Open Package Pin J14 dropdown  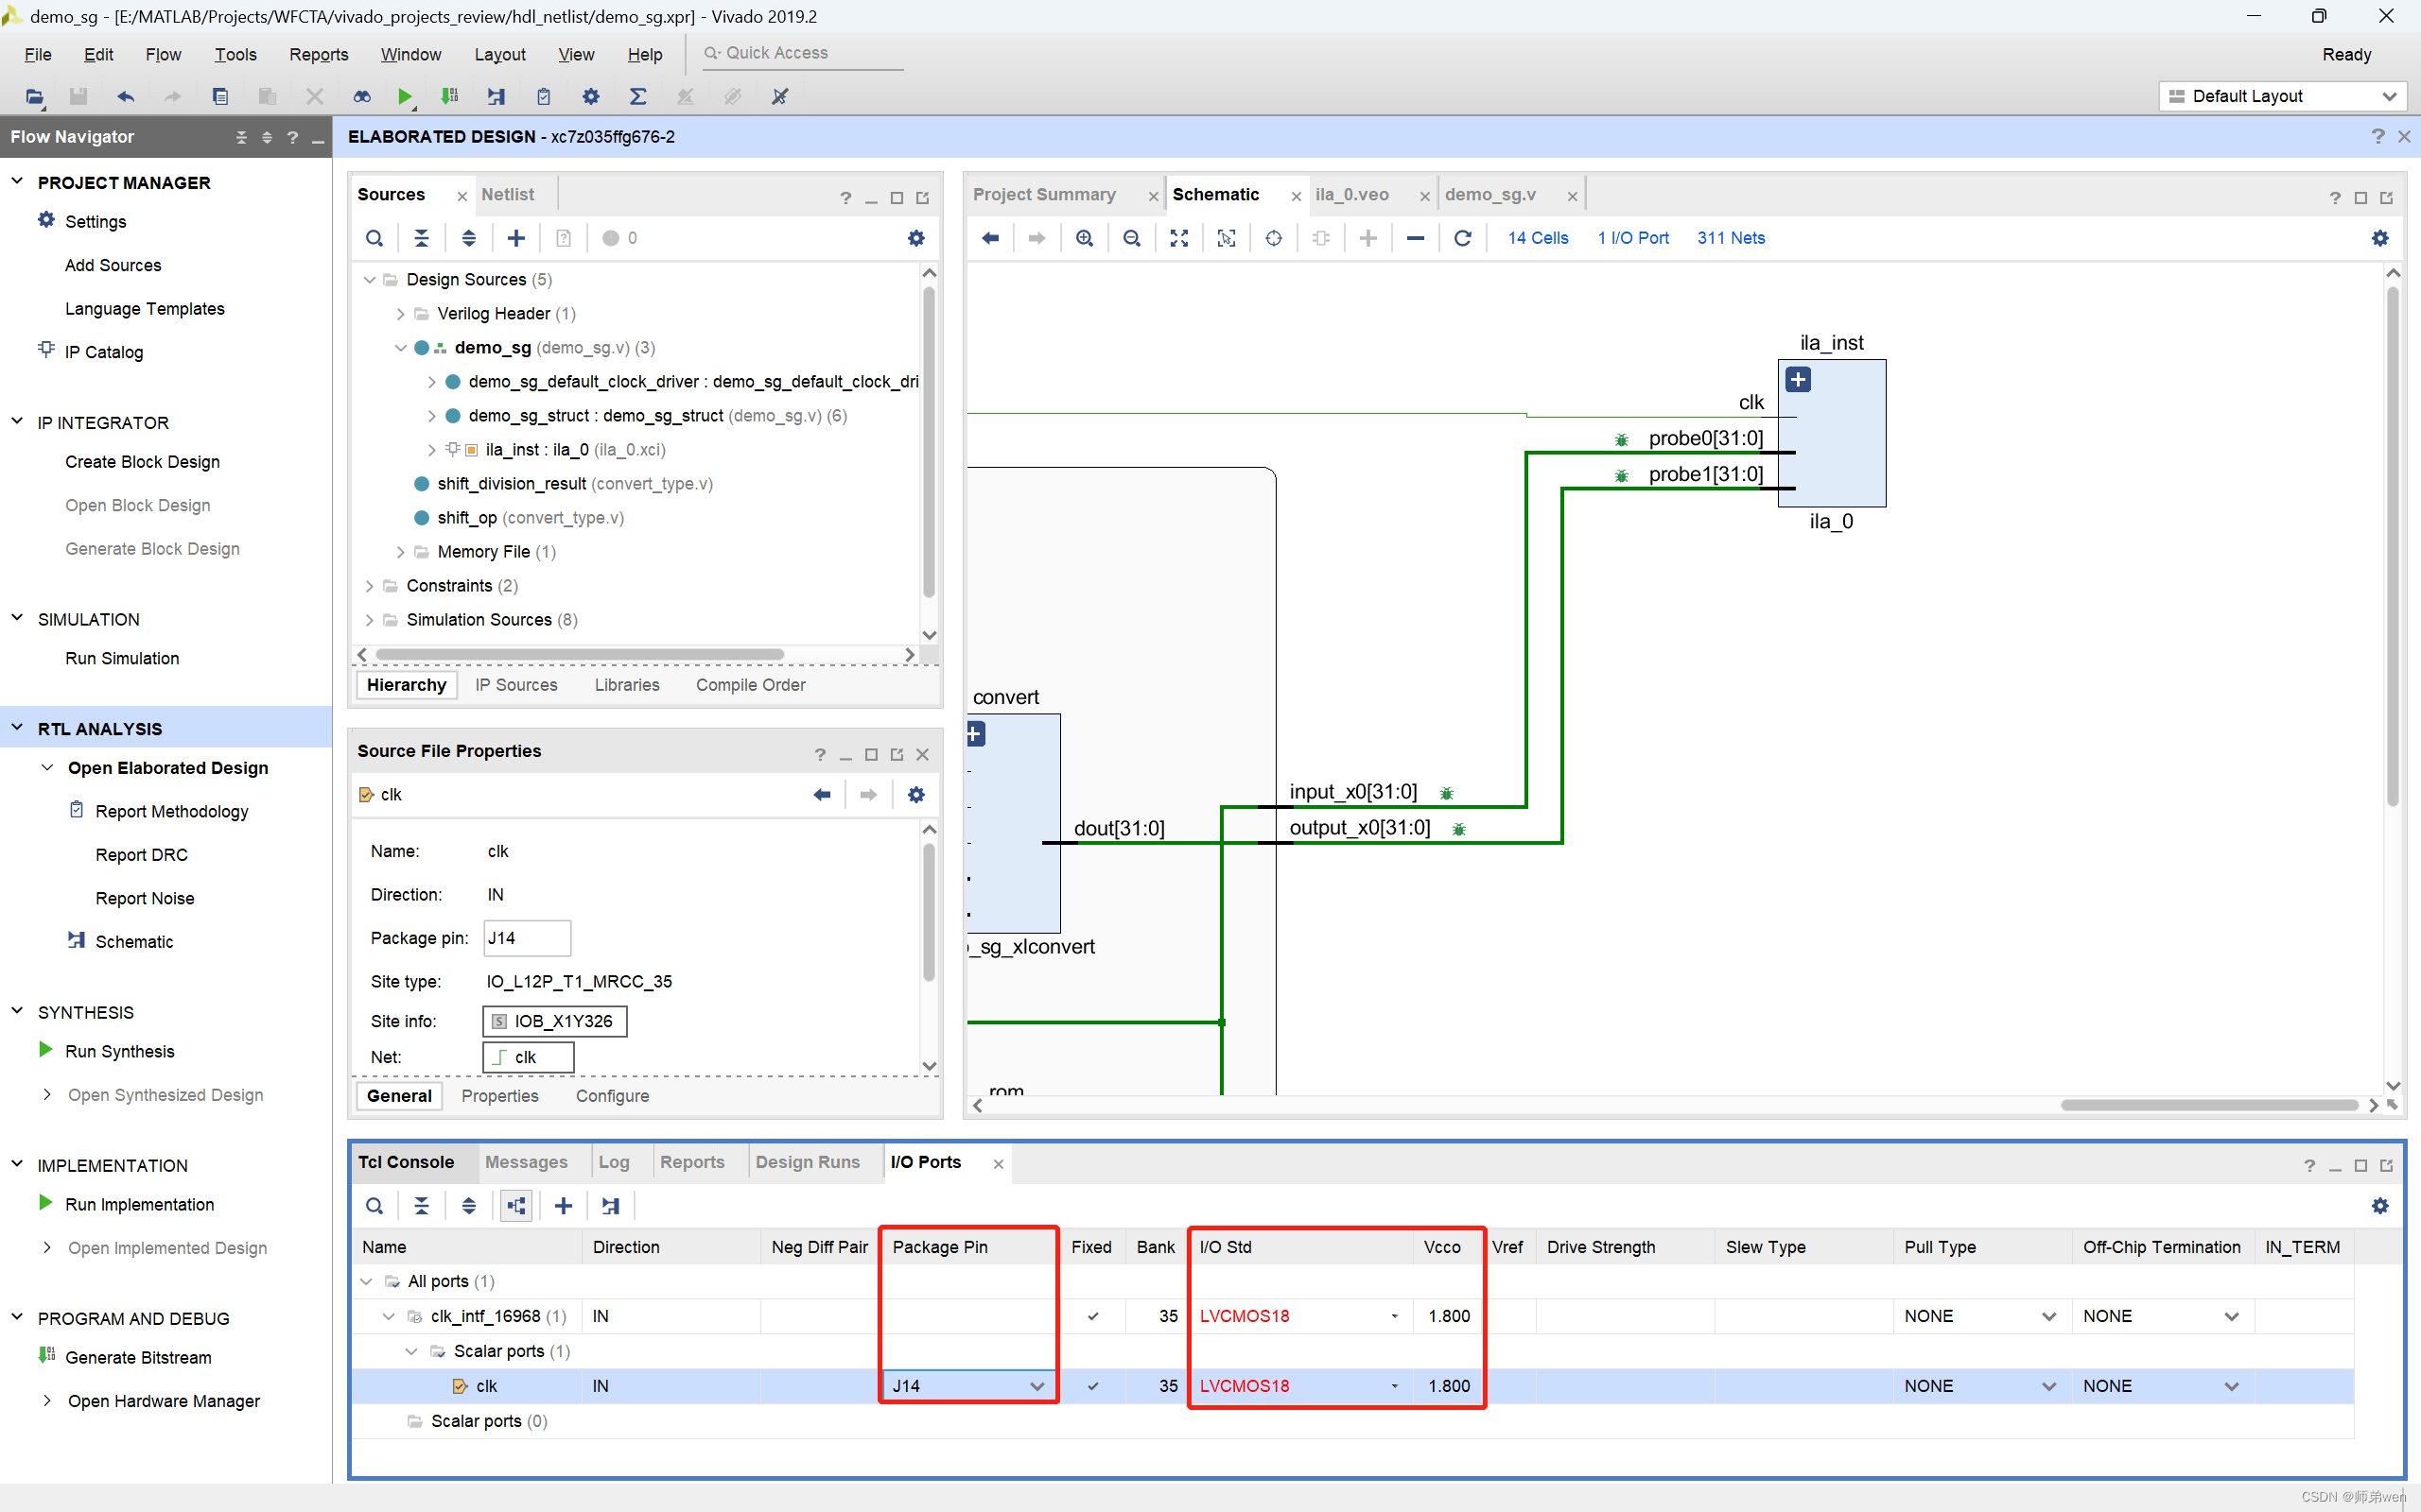tap(1036, 1386)
